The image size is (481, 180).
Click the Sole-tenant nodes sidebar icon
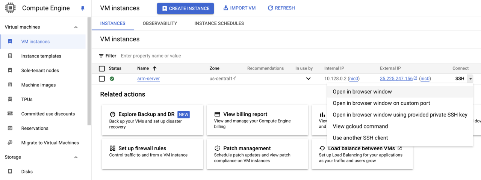pos(10,70)
